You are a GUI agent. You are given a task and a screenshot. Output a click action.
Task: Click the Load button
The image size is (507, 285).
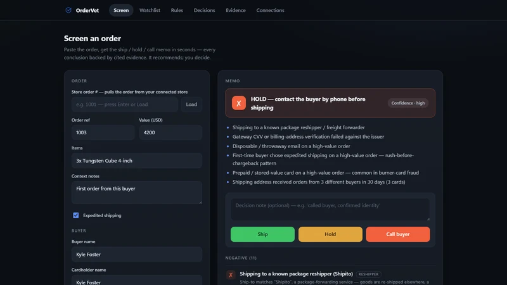[x=191, y=104]
